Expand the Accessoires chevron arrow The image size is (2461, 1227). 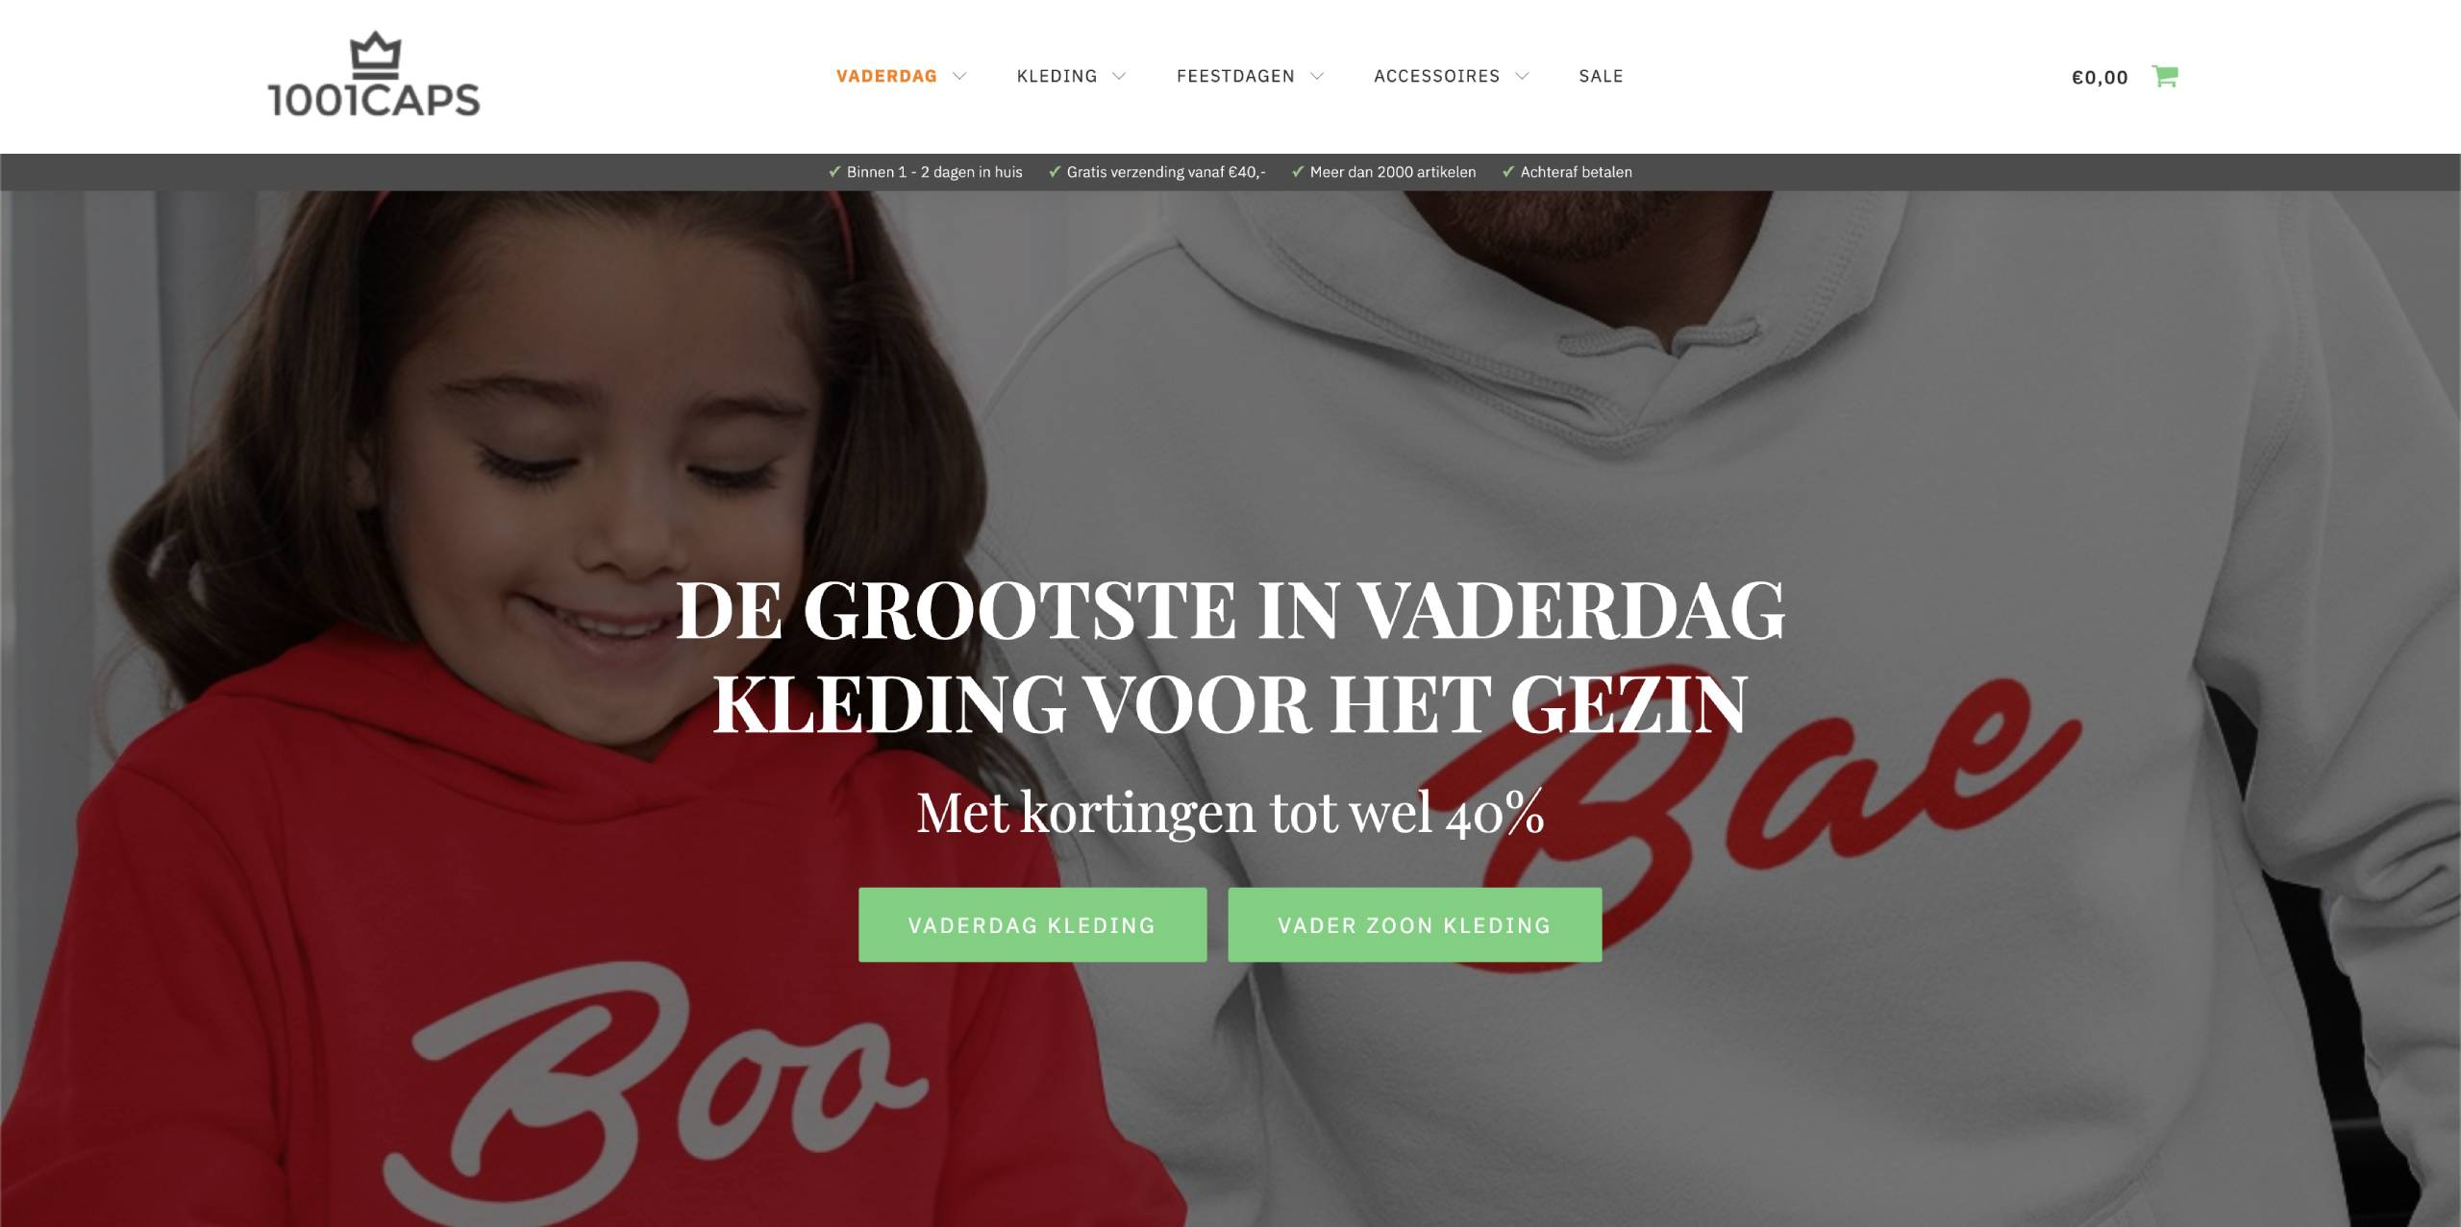click(1522, 76)
